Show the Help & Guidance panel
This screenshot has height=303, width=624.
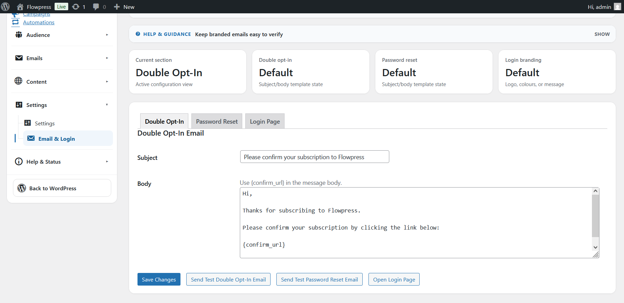coord(602,34)
